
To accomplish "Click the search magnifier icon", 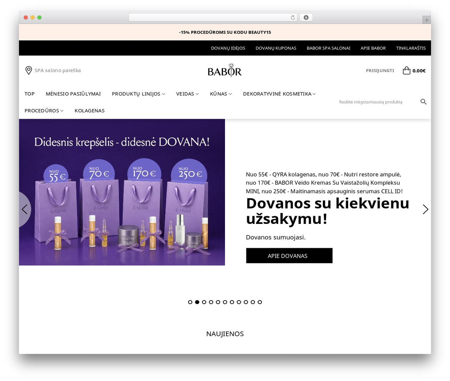I will click(423, 102).
